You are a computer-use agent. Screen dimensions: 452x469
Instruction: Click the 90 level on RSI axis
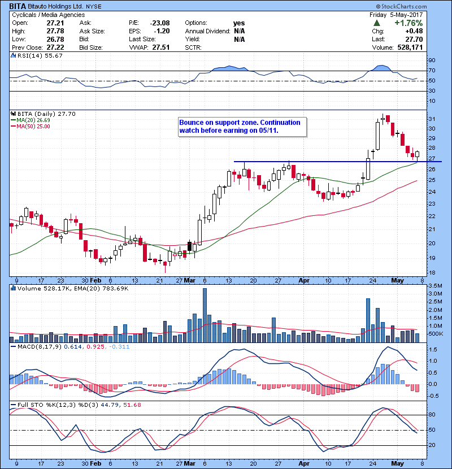point(432,60)
